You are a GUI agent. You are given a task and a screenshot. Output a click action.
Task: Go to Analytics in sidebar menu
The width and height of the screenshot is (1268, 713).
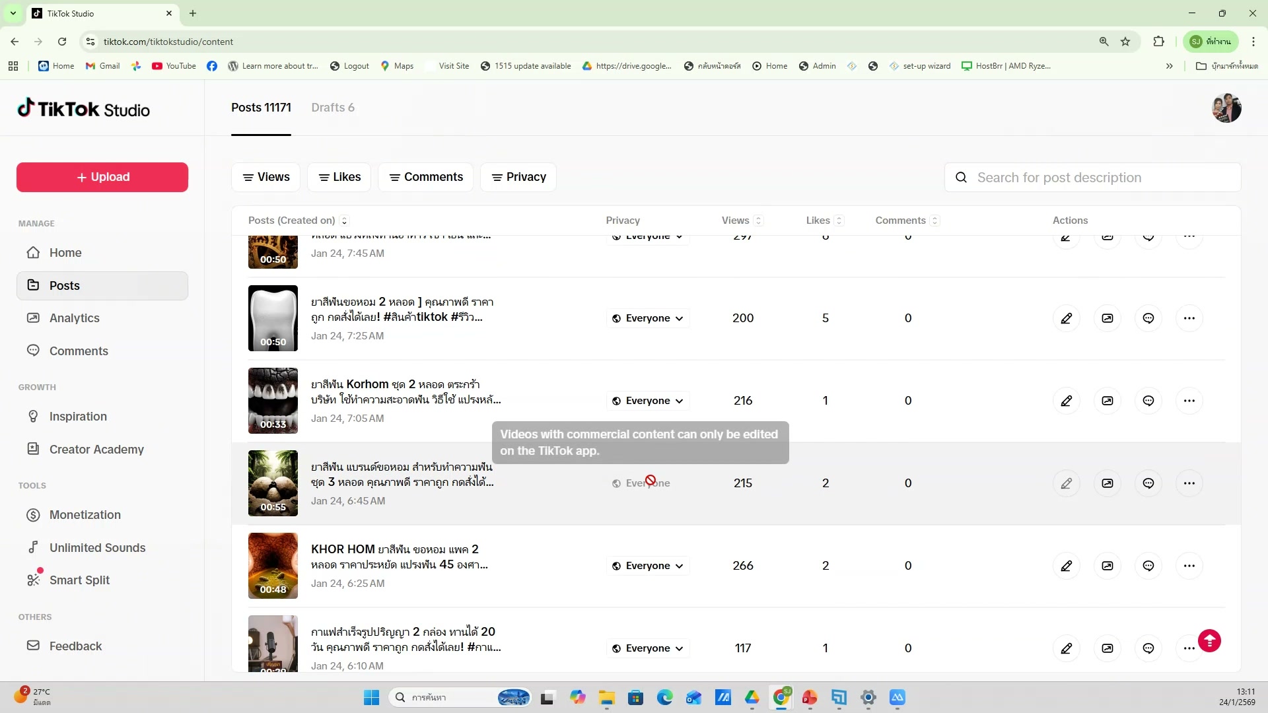74,318
